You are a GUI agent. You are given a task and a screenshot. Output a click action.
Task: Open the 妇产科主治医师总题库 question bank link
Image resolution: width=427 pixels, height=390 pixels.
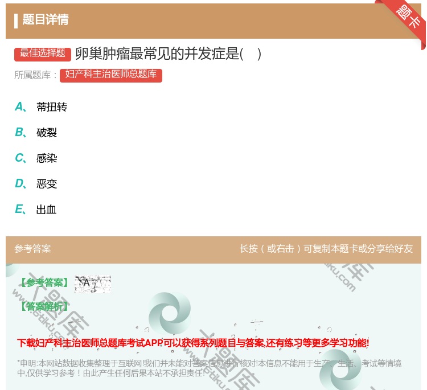(x=111, y=75)
